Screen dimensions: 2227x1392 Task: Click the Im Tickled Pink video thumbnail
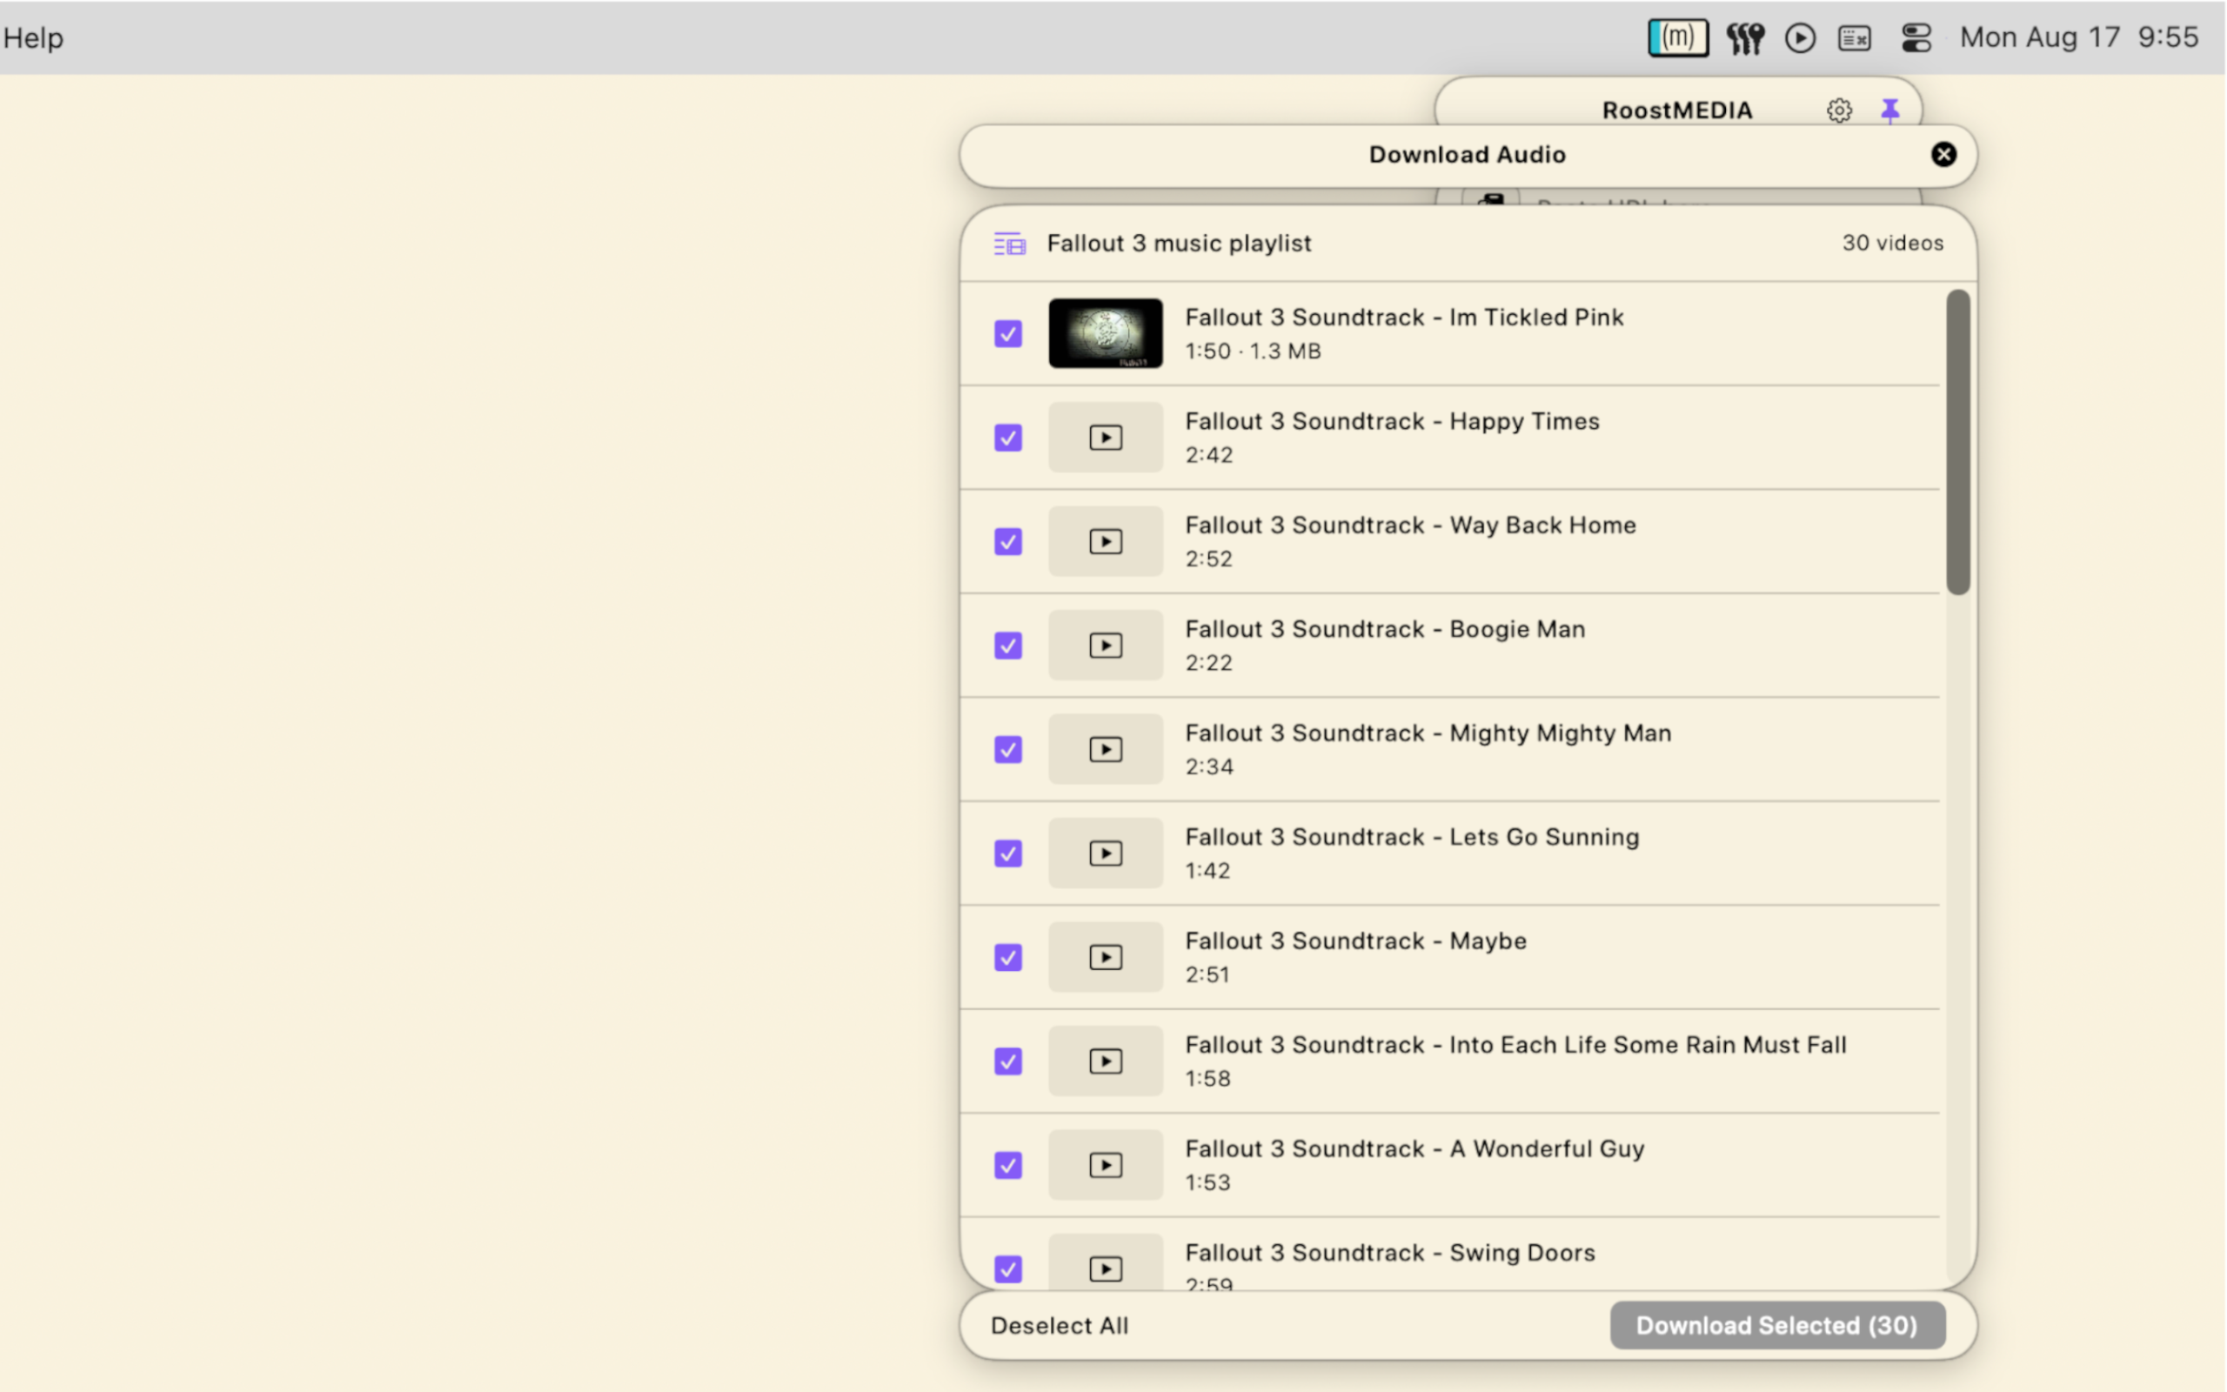(1105, 333)
